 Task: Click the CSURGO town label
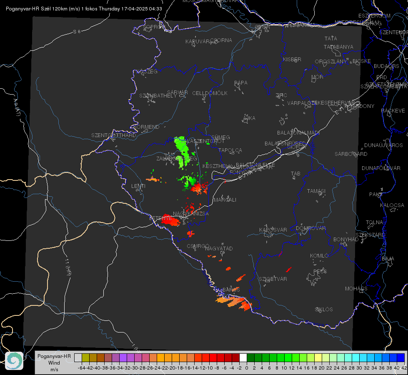[198, 246]
